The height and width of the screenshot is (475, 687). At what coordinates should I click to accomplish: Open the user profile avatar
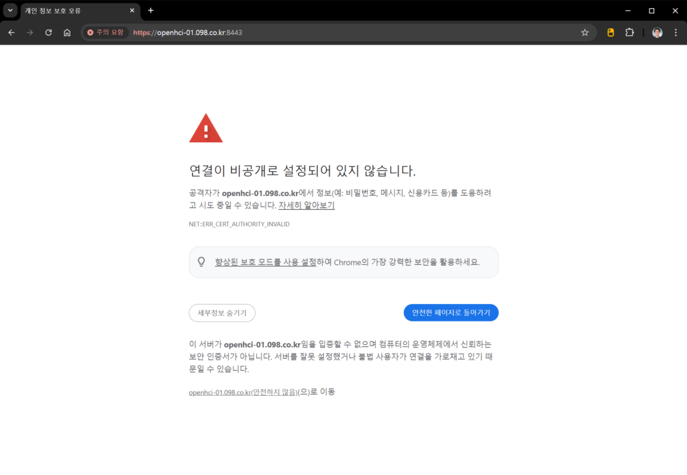657,32
